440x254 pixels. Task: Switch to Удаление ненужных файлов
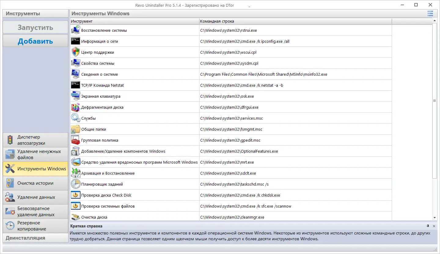click(x=35, y=154)
